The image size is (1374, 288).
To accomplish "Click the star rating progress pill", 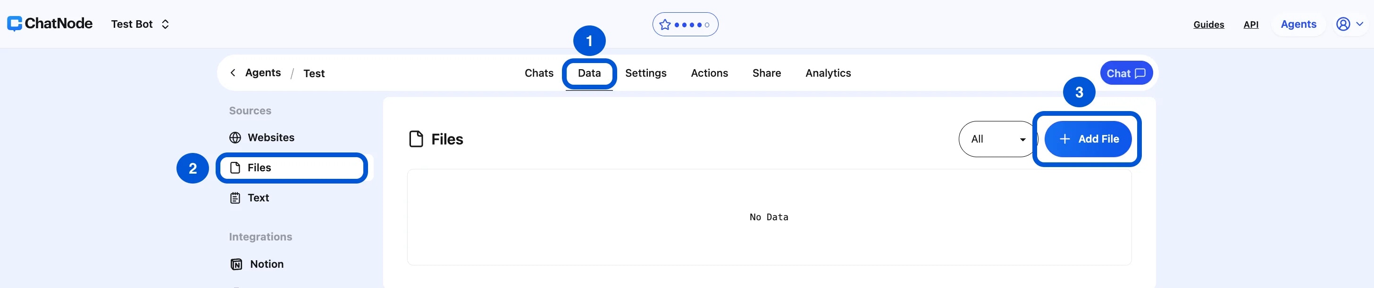I will pyautogui.click(x=685, y=24).
